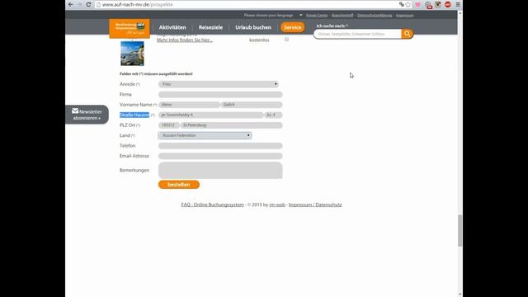Bookmark page with the star icon
Image resolution: width=528 pixels, height=297 pixels.
tap(408, 4)
